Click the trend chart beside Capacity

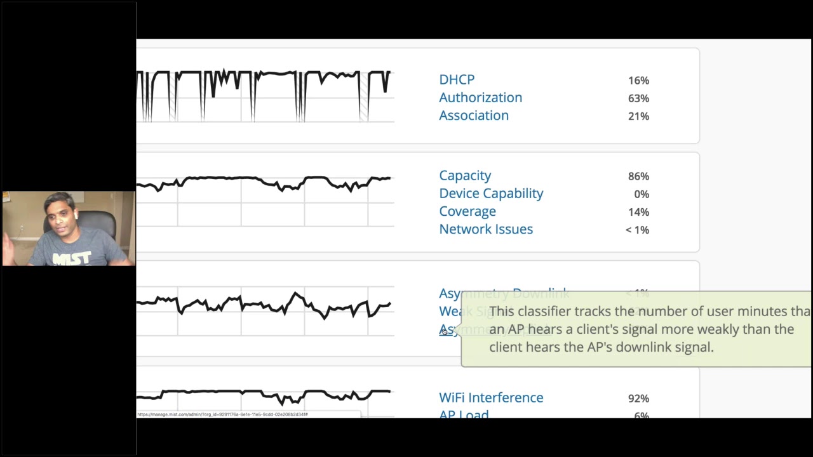point(265,200)
